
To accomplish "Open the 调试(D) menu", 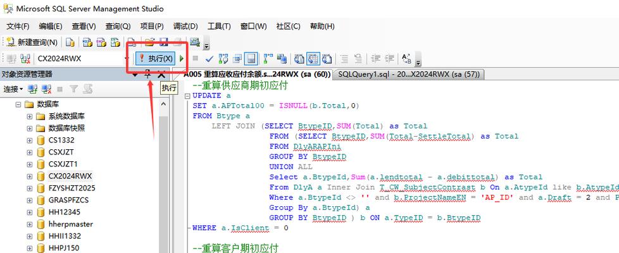I will (185, 27).
